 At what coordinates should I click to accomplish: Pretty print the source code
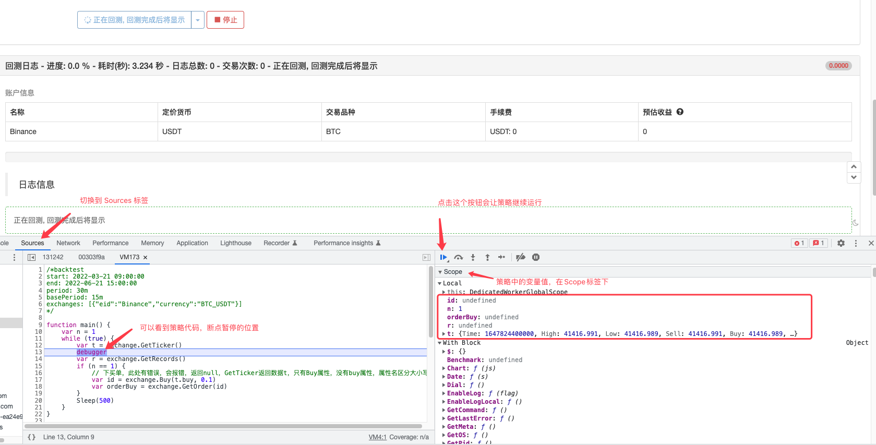pyautogui.click(x=32, y=437)
